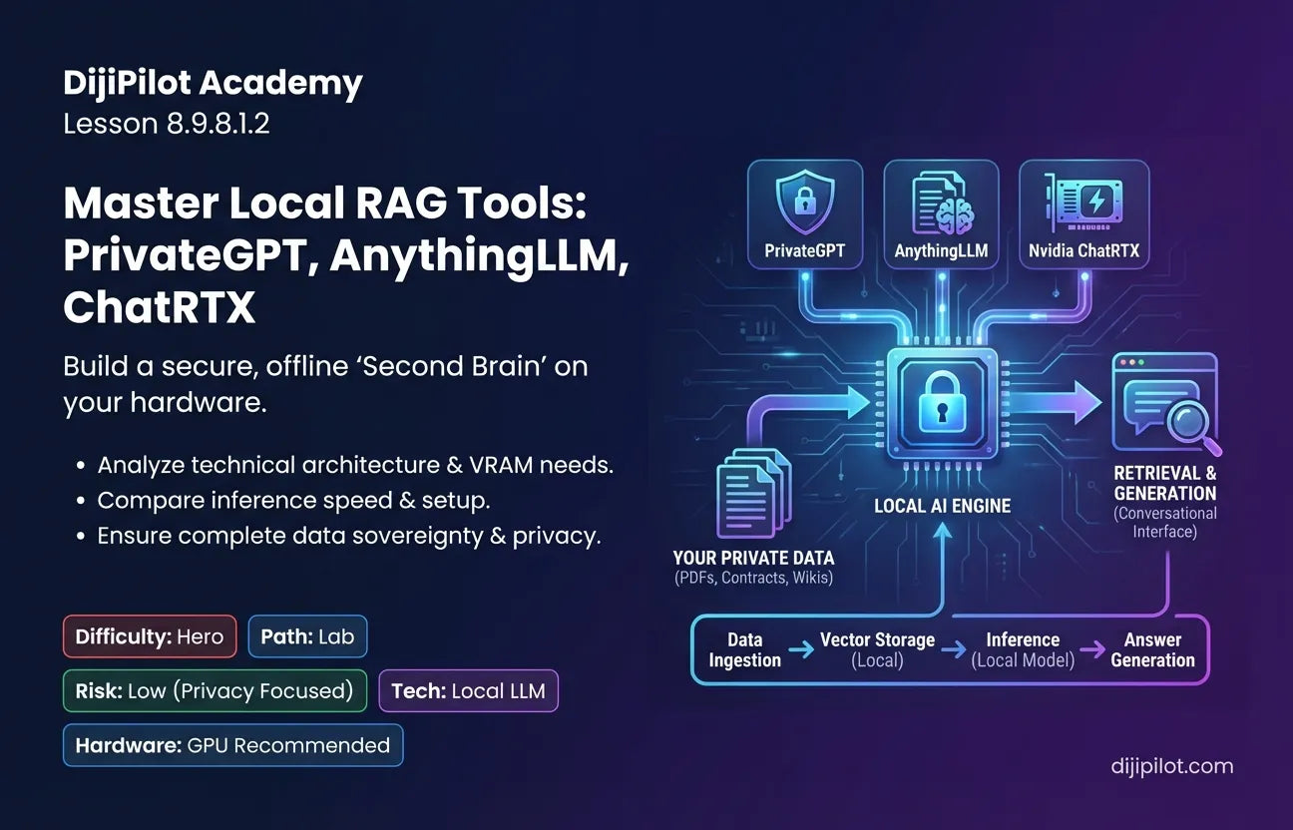Click the Nvidia ChatRTX label text
1293x830 pixels.
coord(1082,249)
